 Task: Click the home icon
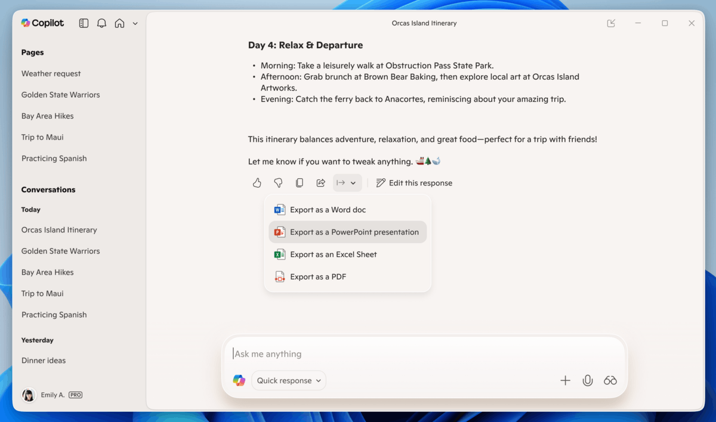(x=120, y=23)
